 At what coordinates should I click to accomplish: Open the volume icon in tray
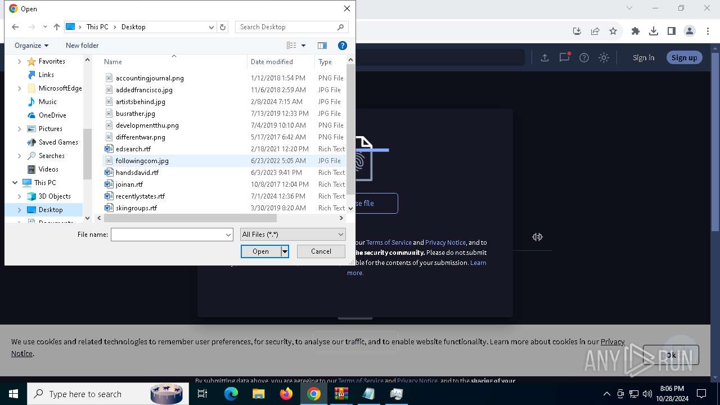[x=647, y=394]
